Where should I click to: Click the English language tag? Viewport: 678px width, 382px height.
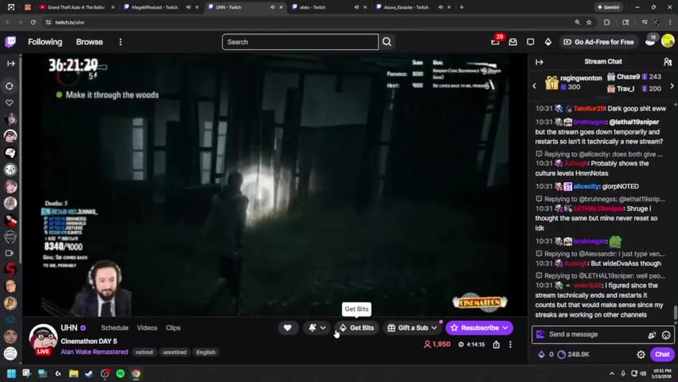206,352
